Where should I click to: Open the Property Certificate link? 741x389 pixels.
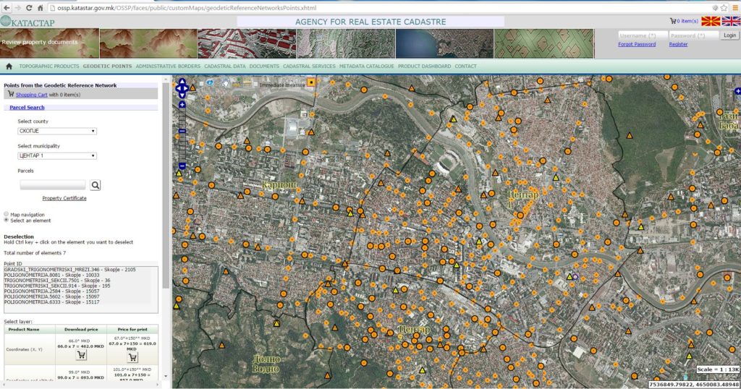pyautogui.click(x=64, y=198)
